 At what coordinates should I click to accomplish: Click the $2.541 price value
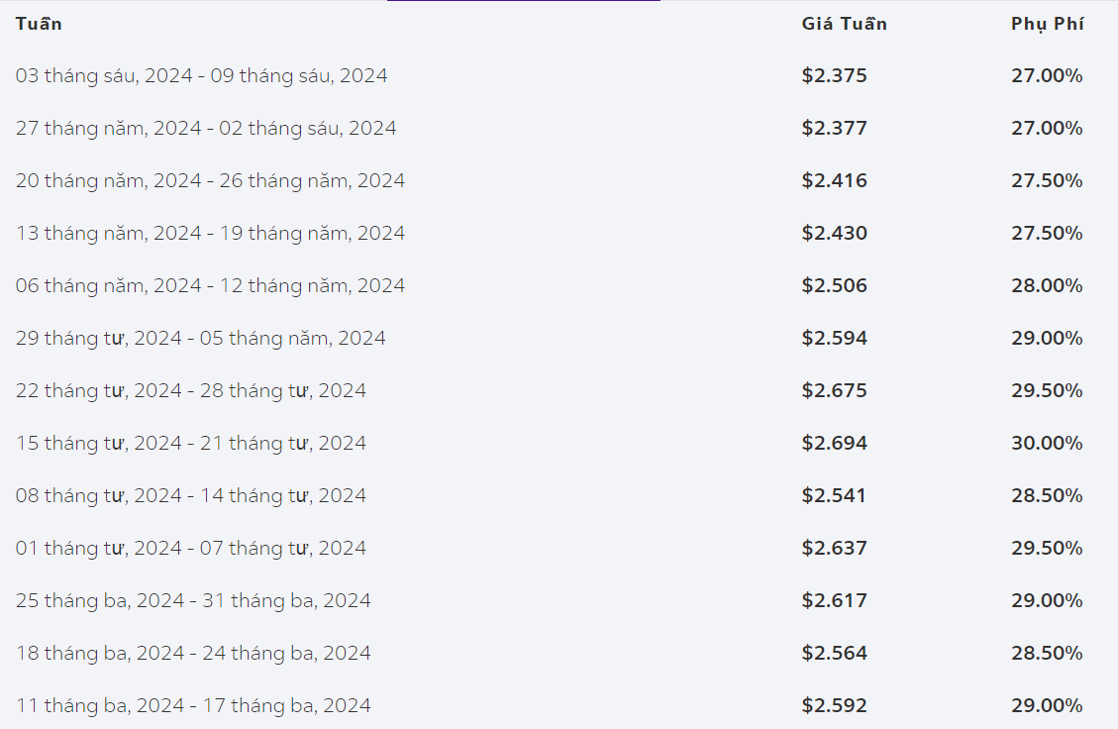pos(834,495)
